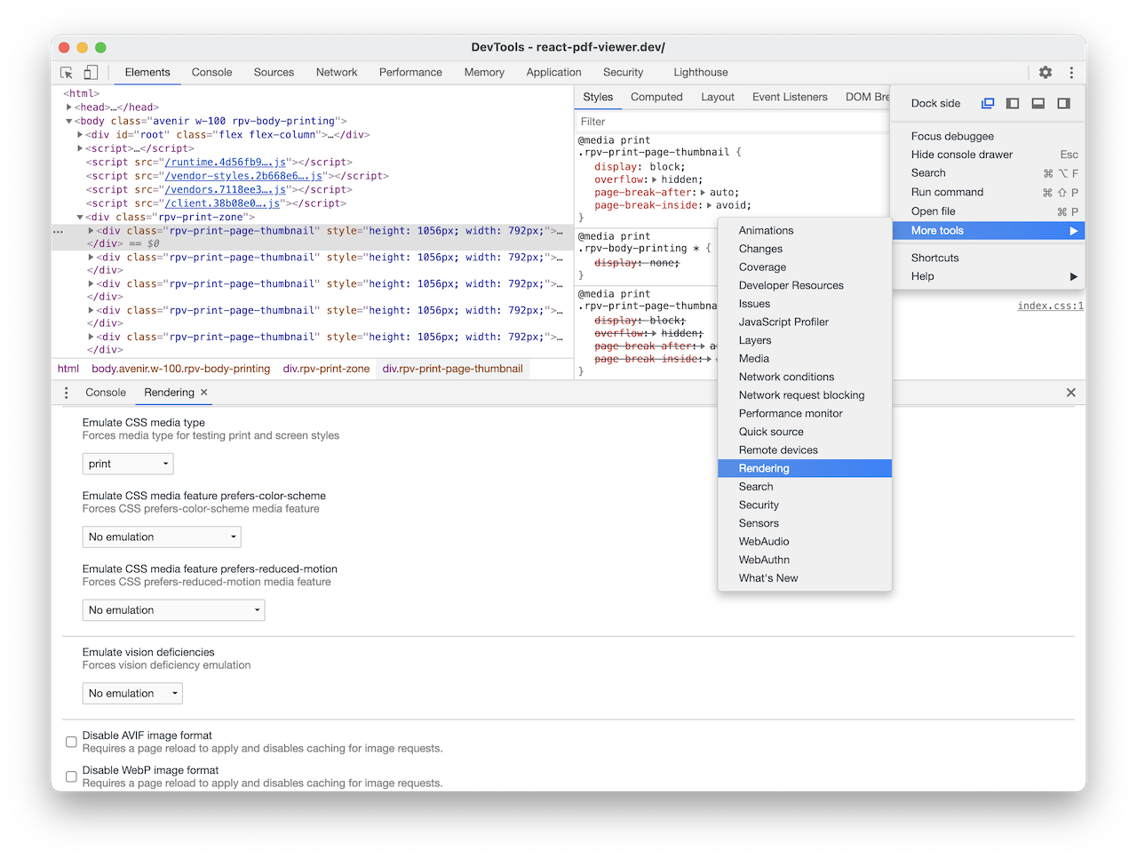Enable Disable WebP image format checkbox
Image resolution: width=1137 pixels, height=859 pixels.
pos(71,776)
